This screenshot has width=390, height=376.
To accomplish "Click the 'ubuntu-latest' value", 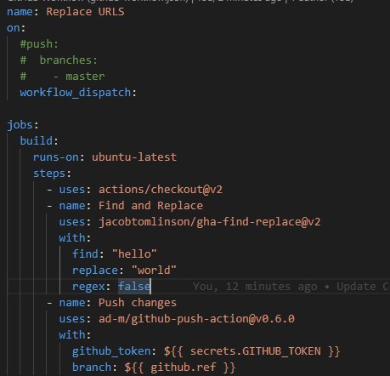I will pos(134,157).
